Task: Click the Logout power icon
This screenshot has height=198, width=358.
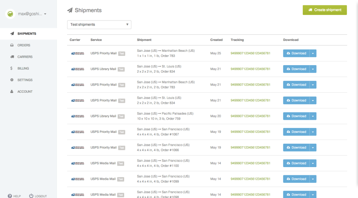Action: 31,196
